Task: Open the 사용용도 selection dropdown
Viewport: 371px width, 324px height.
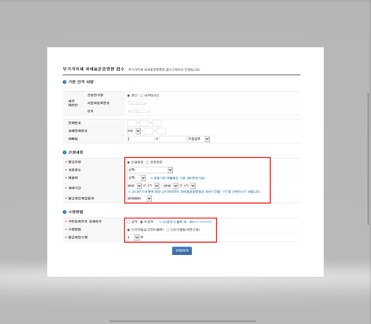Action: [169, 169]
